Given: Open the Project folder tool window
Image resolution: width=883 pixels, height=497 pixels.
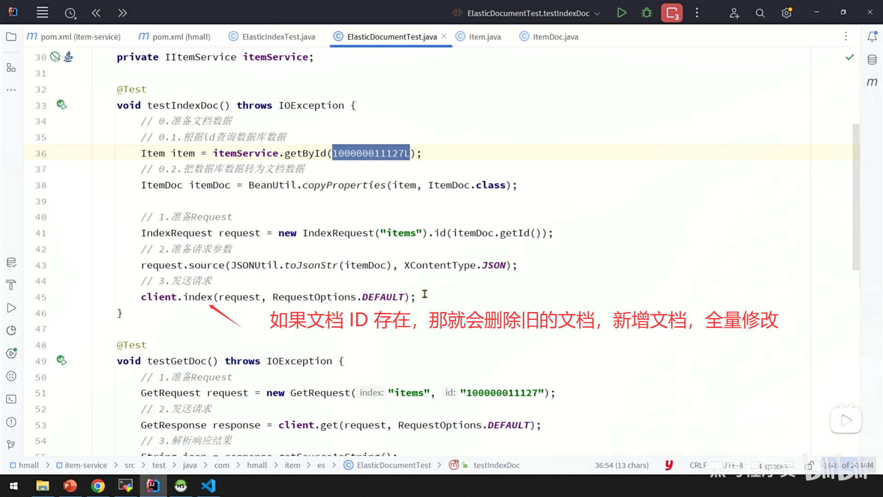Looking at the screenshot, I should click(x=11, y=37).
